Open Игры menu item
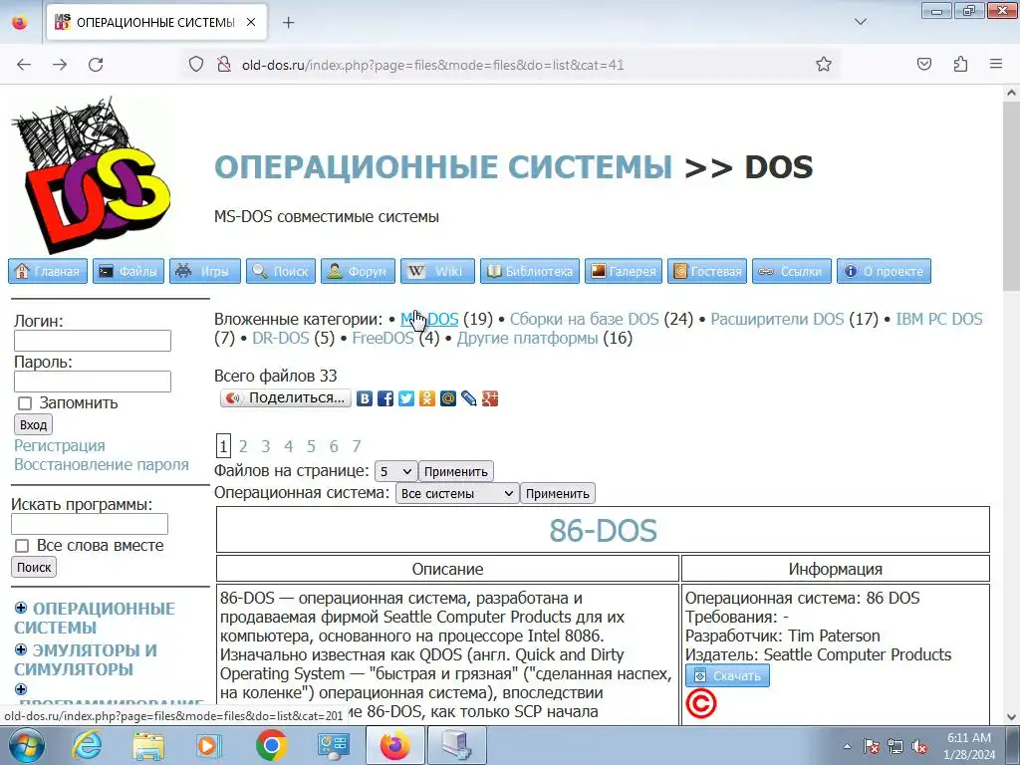The image size is (1020, 765). coord(205,271)
